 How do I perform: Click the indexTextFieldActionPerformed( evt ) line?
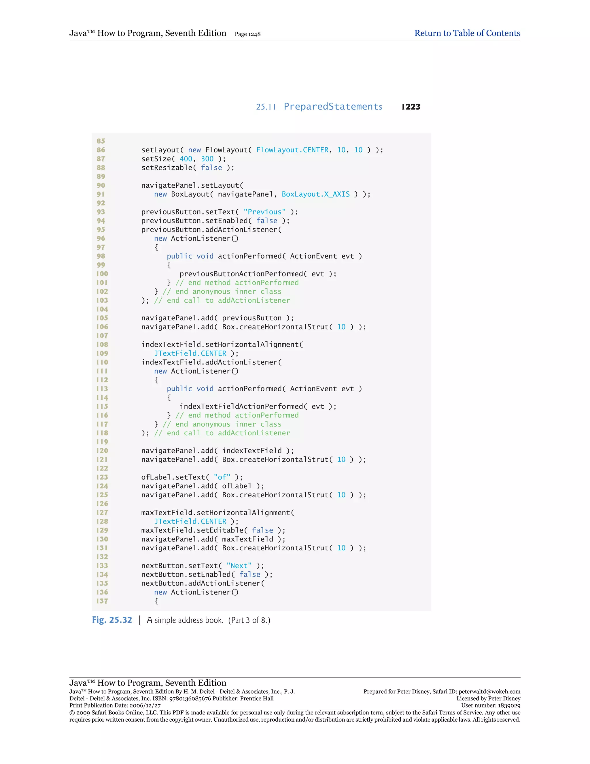point(258,407)
